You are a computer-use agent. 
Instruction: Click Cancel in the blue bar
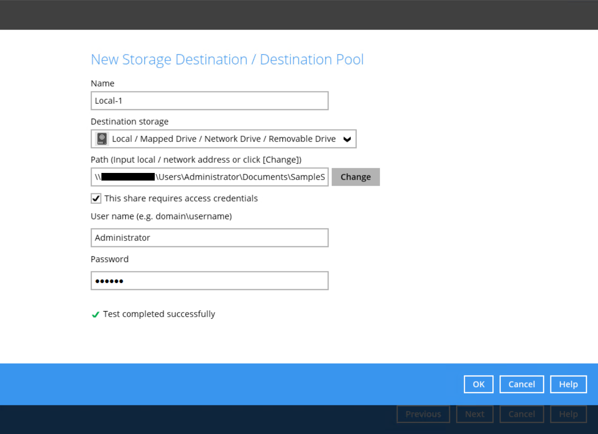click(x=521, y=384)
